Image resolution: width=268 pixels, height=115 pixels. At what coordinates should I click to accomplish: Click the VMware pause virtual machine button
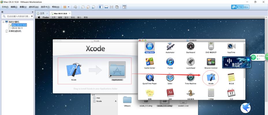[65, 7]
